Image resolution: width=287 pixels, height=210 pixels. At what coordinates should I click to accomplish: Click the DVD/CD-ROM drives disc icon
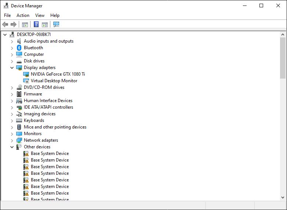point(19,87)
